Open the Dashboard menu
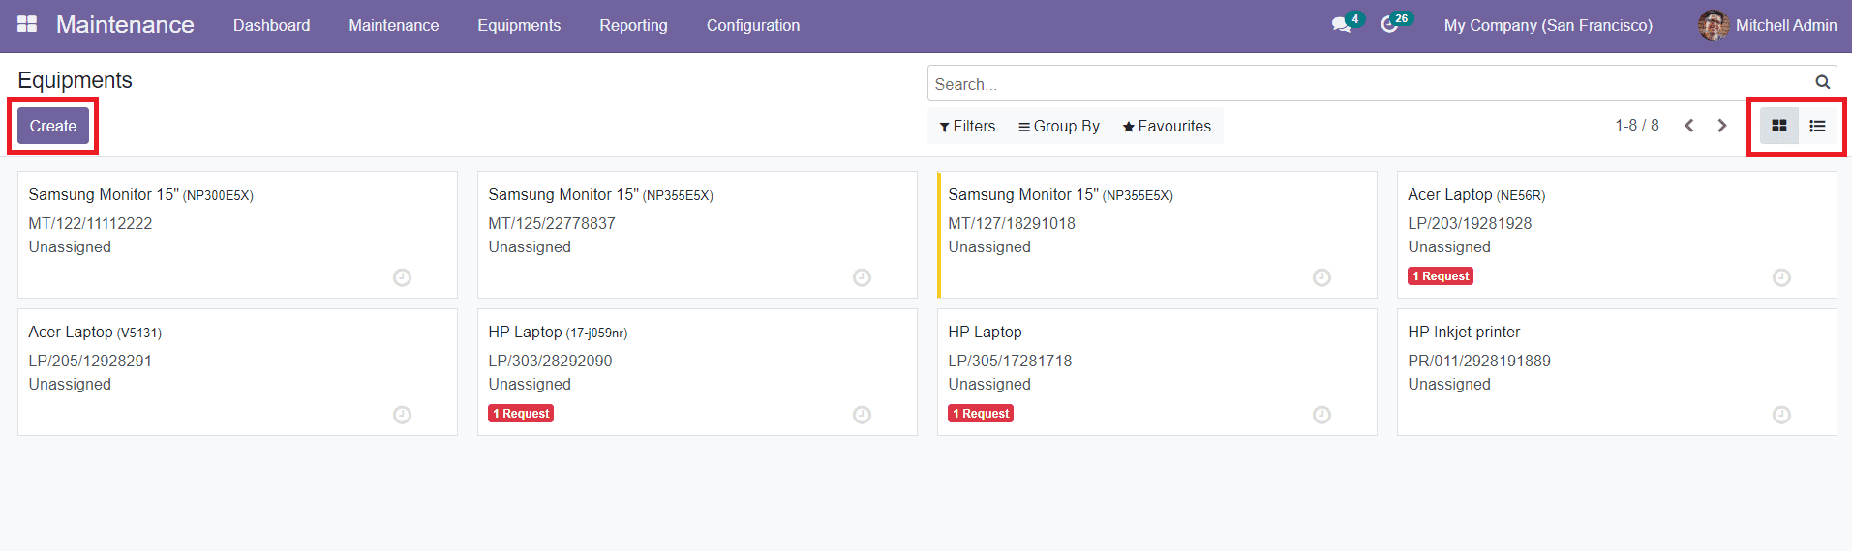1852x551 pixels. tap(271, 25)
